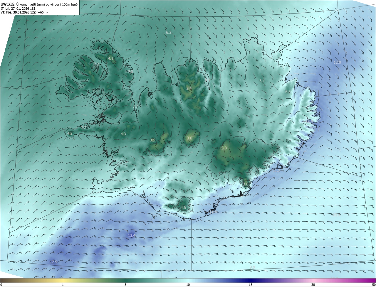Click the 'VT: Fös. 30.01.2026 12Z' valid time line
376x287 pixels.
coord(24,12)
